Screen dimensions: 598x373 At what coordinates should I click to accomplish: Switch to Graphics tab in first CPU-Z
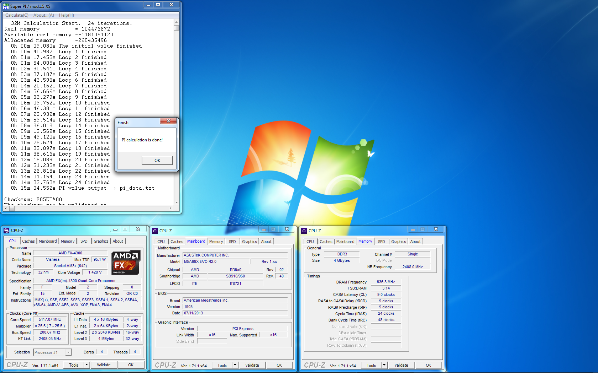point(101,241)
